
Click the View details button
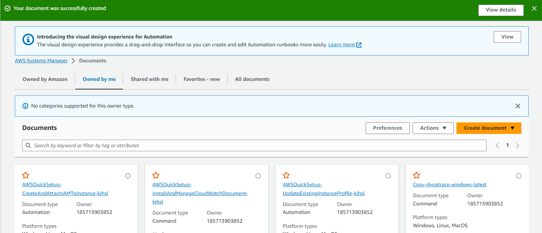pos(501,10)
